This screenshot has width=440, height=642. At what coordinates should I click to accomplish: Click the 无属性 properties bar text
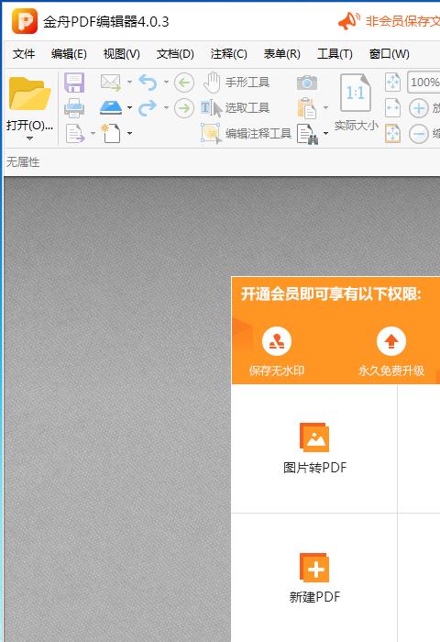click(x=23, y=162)
